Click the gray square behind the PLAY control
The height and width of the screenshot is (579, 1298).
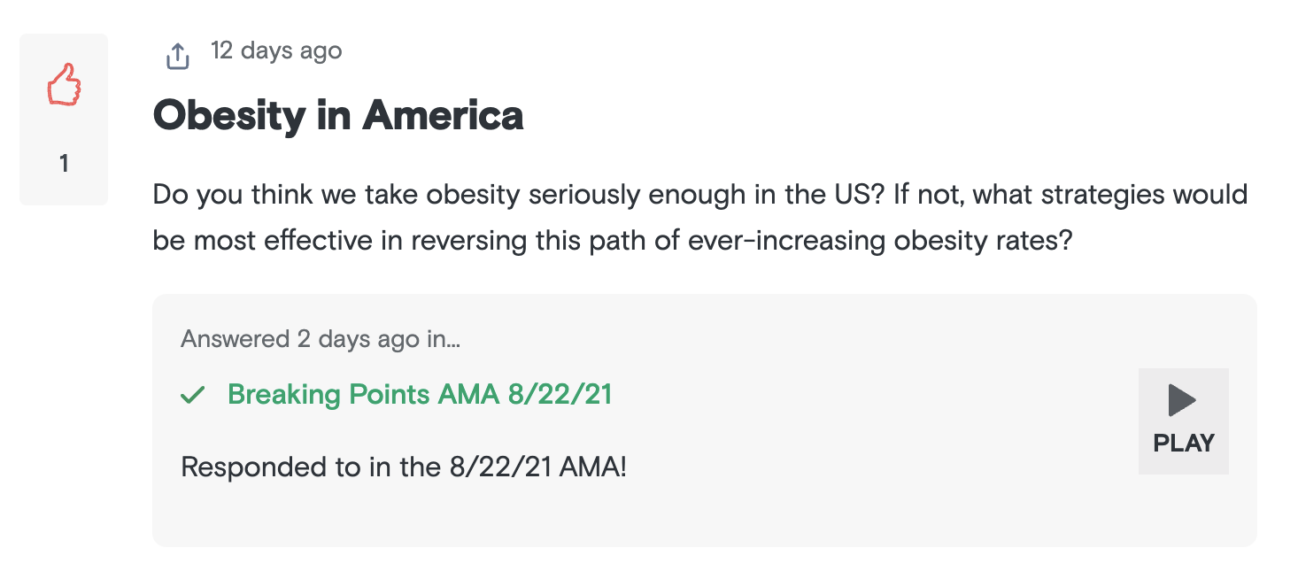tap(1184, 421)
